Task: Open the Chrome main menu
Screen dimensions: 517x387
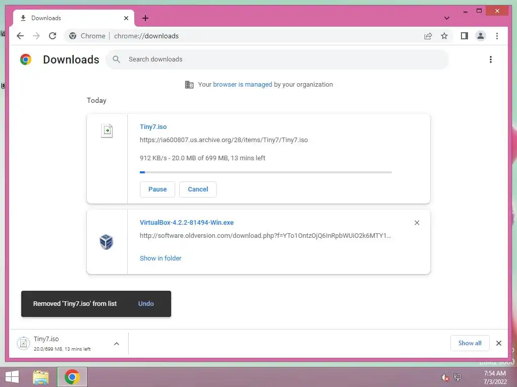Action: [497, 36]
